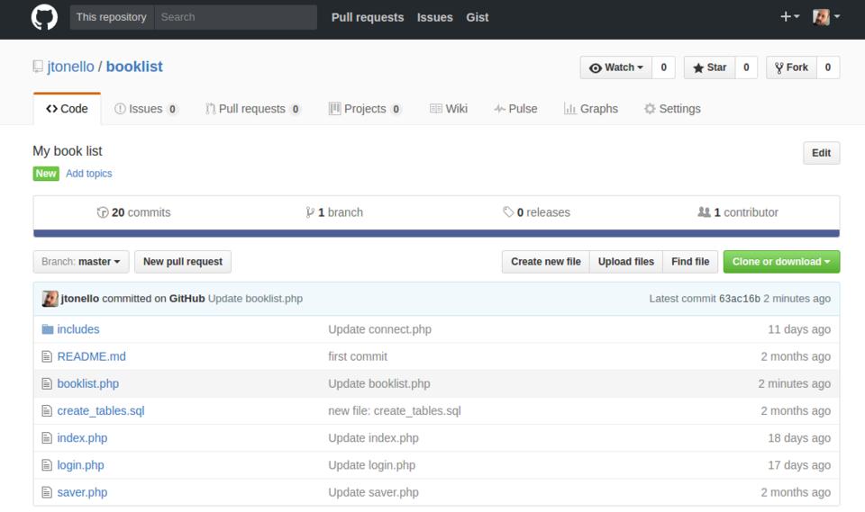865x512 pixels.
Task: Open the Clone or download dropdown
Action: (x=781, y=262)
